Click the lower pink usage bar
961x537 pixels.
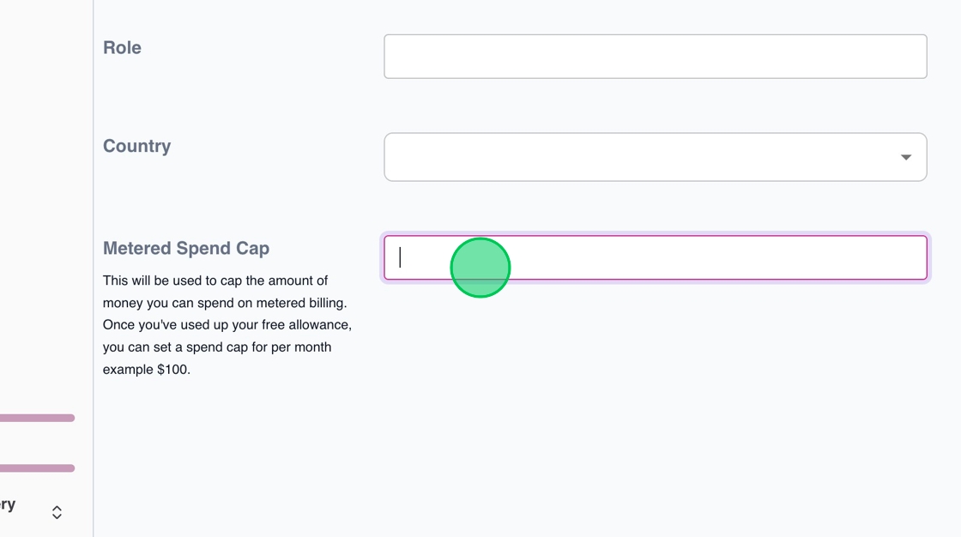click(37, 468)
